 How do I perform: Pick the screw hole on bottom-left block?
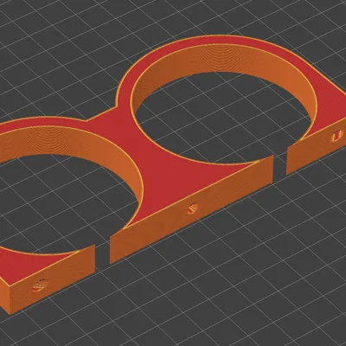[x=40, y=285]
